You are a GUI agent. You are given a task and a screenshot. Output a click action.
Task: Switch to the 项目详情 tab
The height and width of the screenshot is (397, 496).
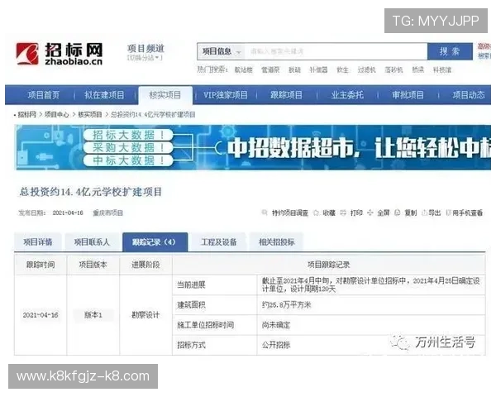[38, 242]
